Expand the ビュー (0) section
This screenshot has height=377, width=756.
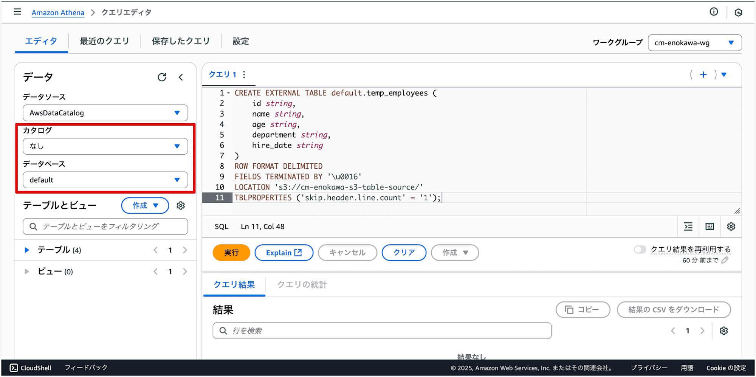coord(27,272)
